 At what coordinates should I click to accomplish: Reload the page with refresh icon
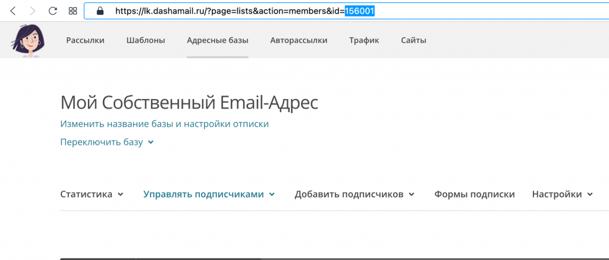point(53,11)
